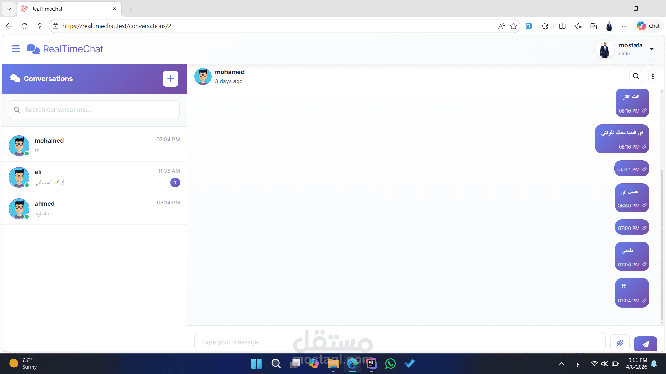
Task: Open chat options three-dot menu
Action: (653, 76)
